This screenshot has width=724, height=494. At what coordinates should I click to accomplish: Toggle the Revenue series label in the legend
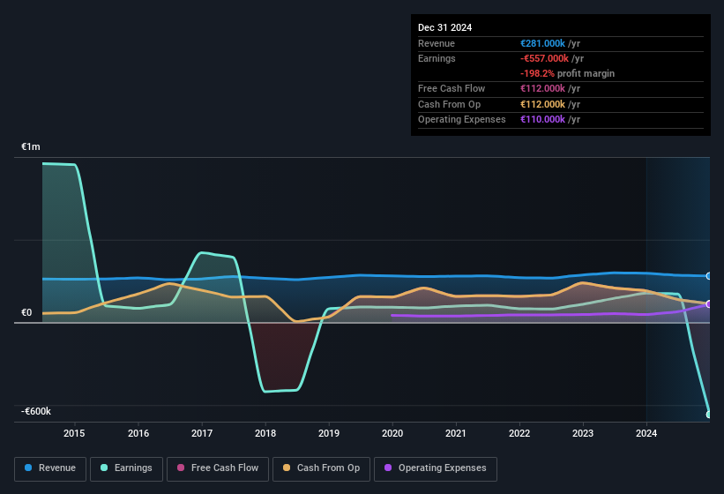(57, 468)
